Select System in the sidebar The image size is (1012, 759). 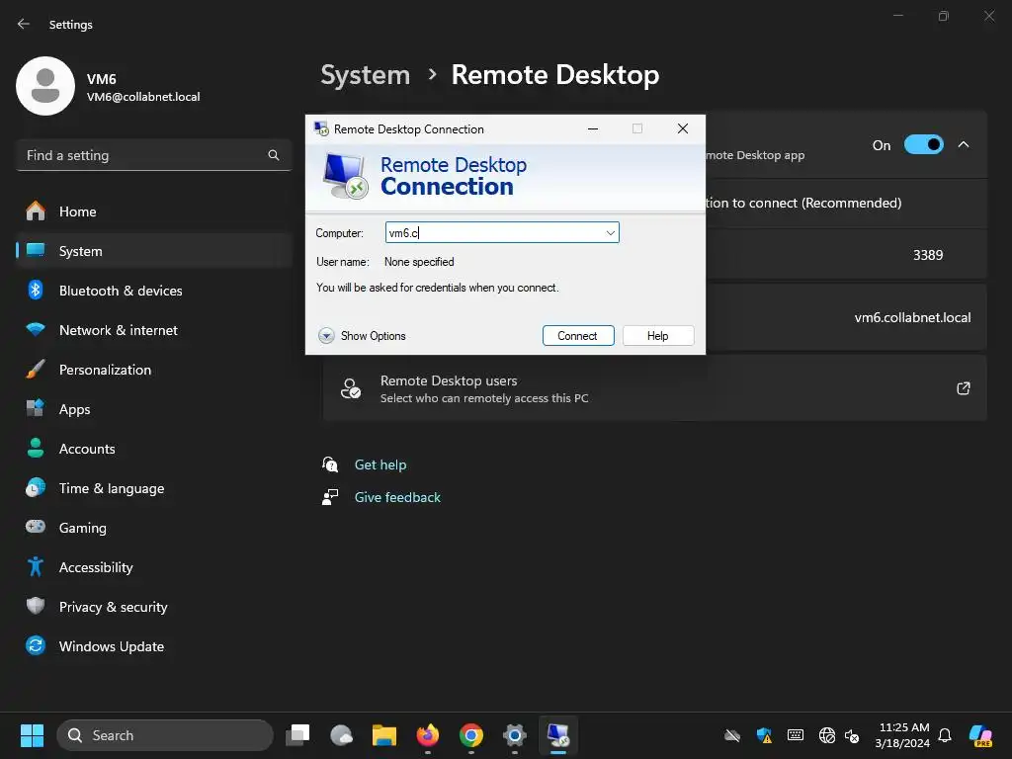[153, 251]
